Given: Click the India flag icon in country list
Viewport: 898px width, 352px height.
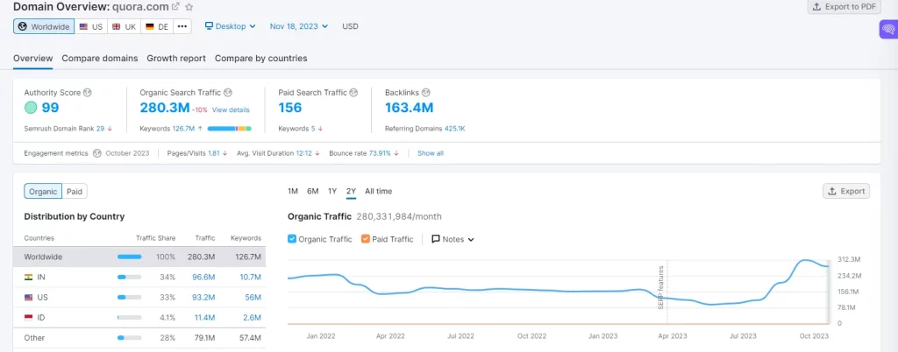Looking at the screenshot, I should (x=28, y=278).
